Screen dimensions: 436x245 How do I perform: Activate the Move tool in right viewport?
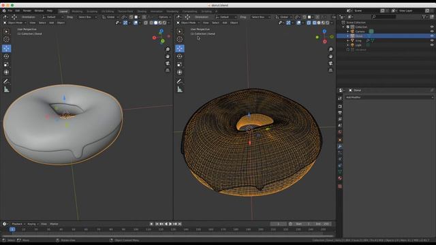click(x=180, y=48)
